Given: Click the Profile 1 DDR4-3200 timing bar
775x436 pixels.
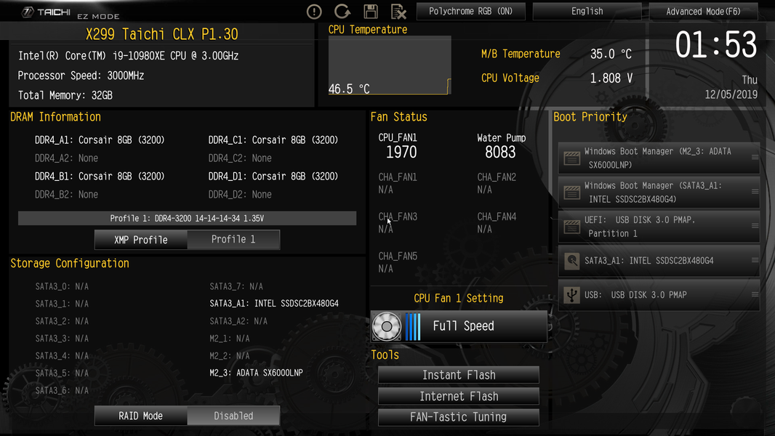Looking at the screenshot, I should pyautogui.click(x=187, y=218).
